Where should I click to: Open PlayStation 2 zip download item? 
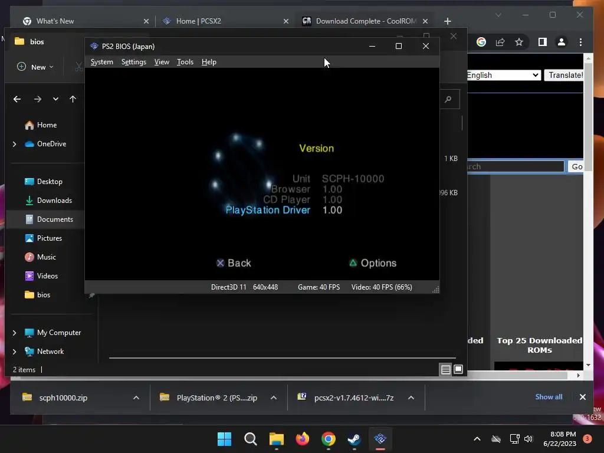coord(216,398)
